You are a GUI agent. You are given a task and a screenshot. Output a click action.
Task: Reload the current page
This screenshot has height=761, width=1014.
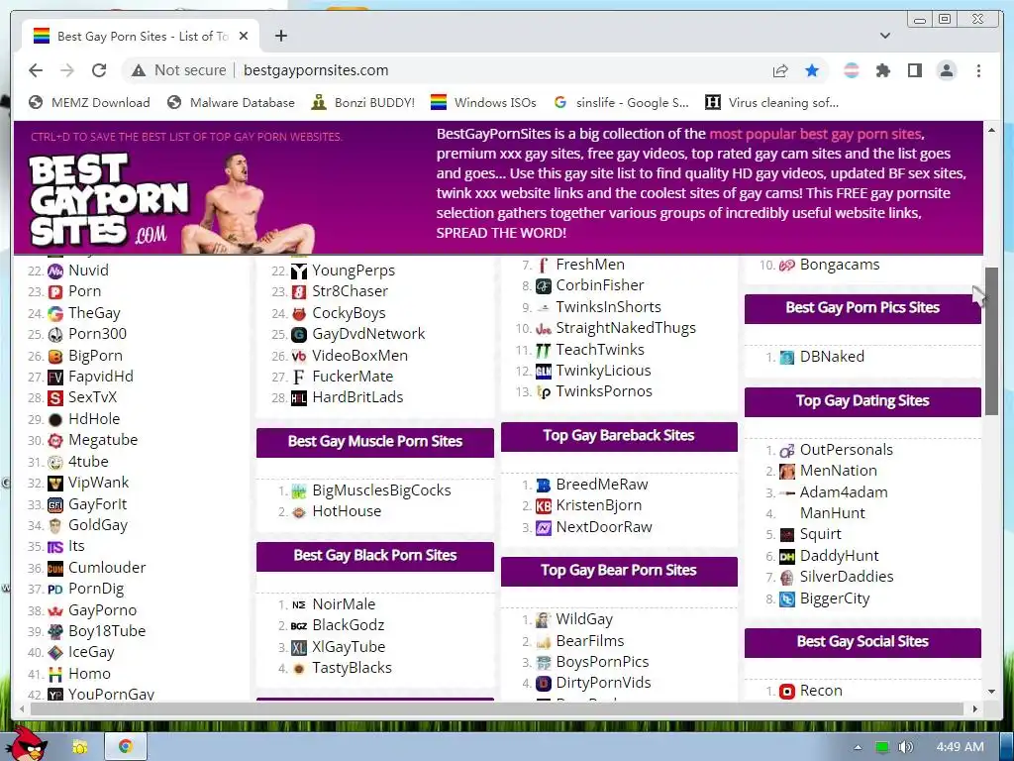click(x=99, y=70)
